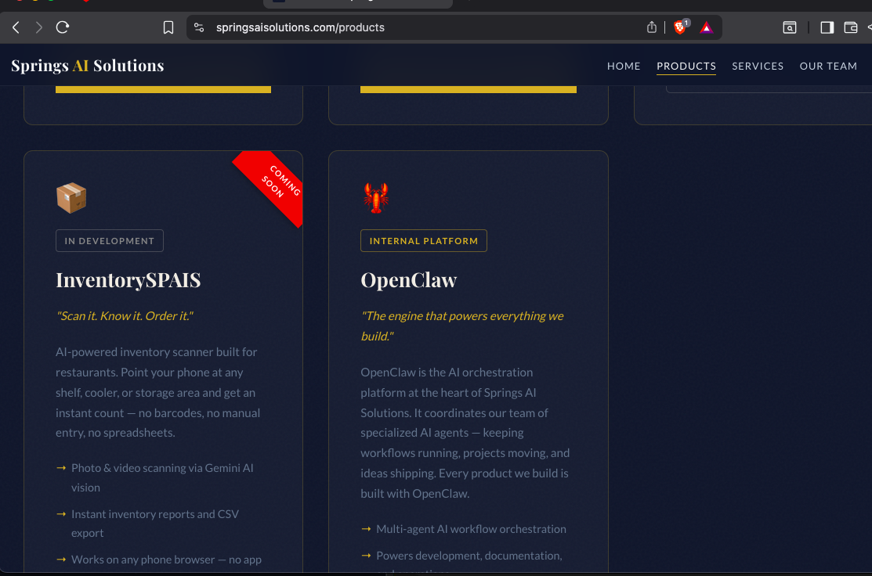Open the site settings icon in address bar
Image resolution: width=872 pixels, height=576 pixels.
click(x=199, y=27)
